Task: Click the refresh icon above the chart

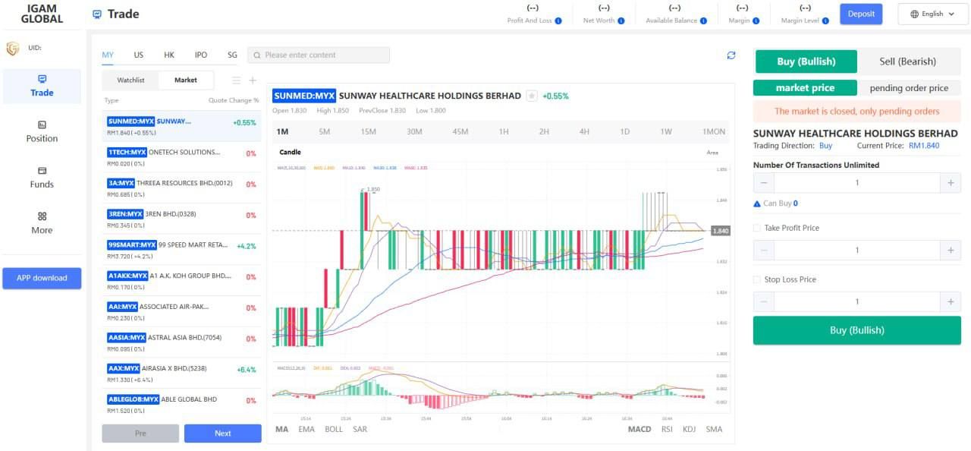Action: [x=731, y=55]
